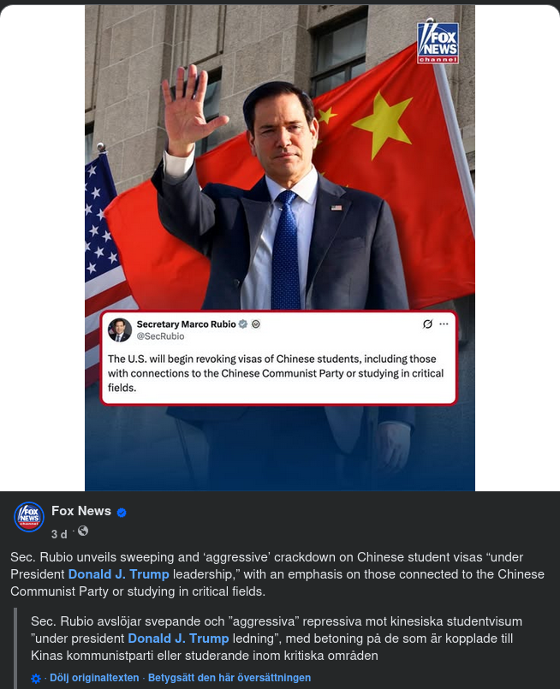560x689 pixels.
Task: Click the verified checkmark beside Secretary Marco Rubio
Action: [243, 324]
